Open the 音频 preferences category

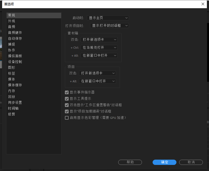[34, 27]
